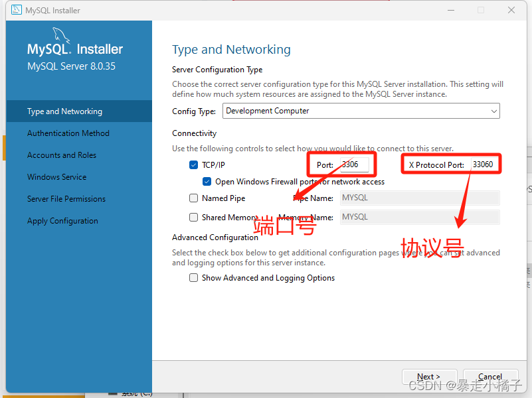Click the Type and Networking heading
Image resolution: width=532 pixels, height=398 pixels.
[x=231, y=50]
